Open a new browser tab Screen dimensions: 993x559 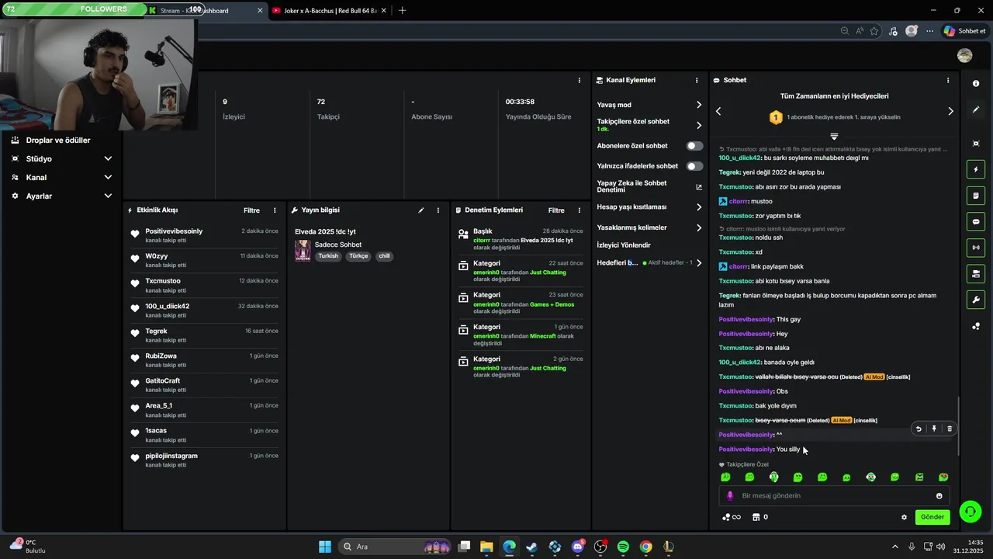402,11
